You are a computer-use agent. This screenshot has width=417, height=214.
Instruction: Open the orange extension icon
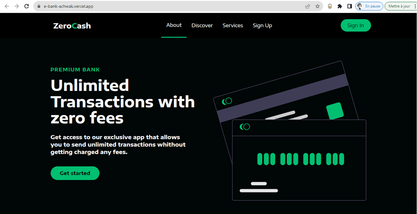click(x=330, y=6)
